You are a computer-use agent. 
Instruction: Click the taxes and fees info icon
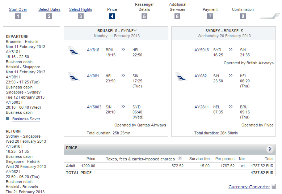coord(180,159)
